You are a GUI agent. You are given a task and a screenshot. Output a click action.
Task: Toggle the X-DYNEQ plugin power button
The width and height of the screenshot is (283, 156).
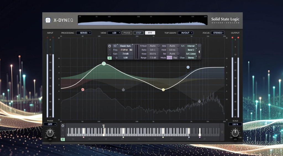click(48, 20)
